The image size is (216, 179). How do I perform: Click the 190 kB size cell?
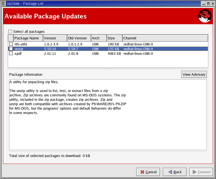tap(113, 44)
